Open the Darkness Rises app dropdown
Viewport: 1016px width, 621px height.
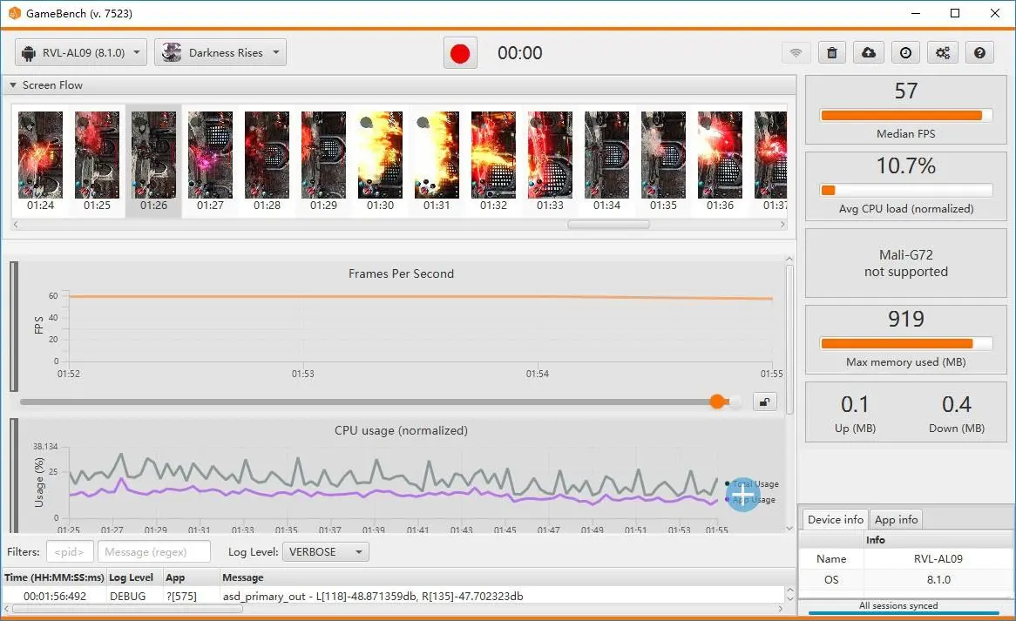point(220,53)
